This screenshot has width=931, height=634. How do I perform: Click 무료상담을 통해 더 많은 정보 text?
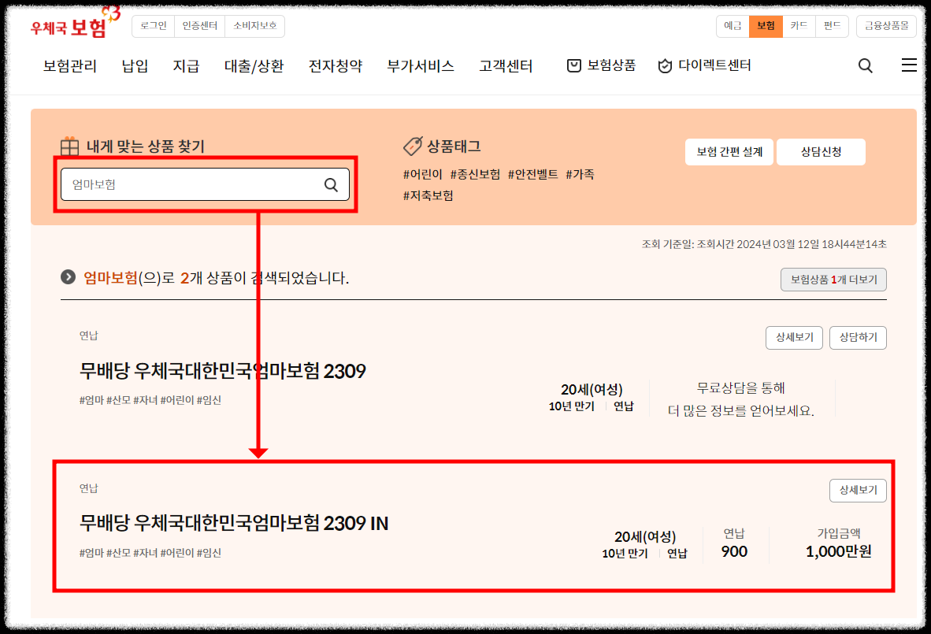pos(741,399)
